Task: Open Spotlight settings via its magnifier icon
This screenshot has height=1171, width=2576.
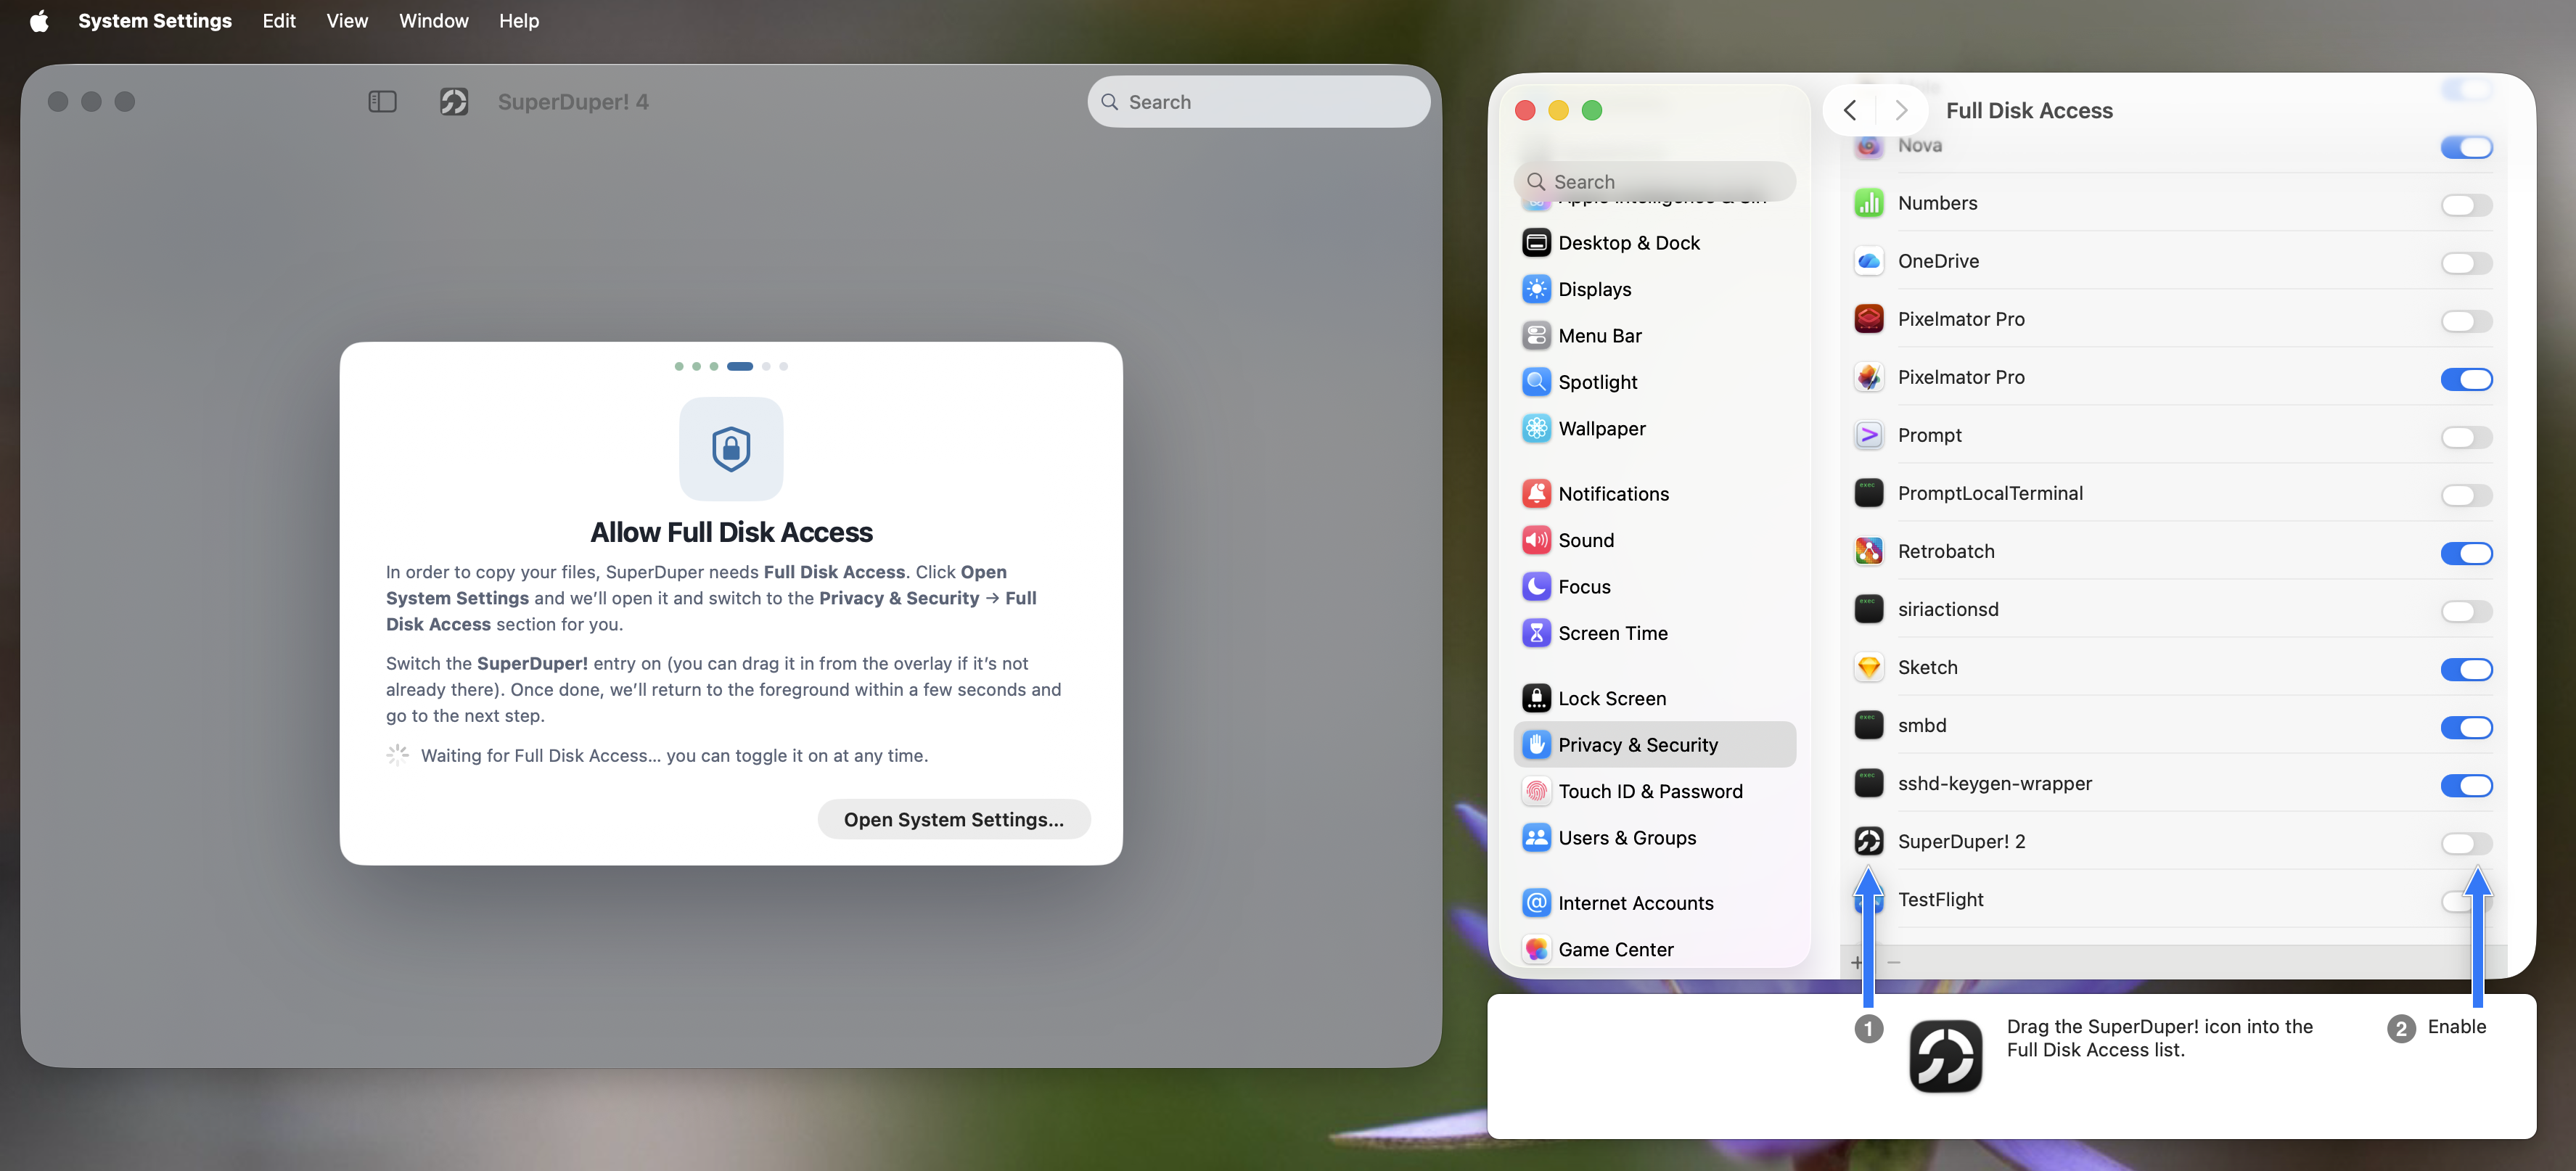Action: click(1536, 382)
